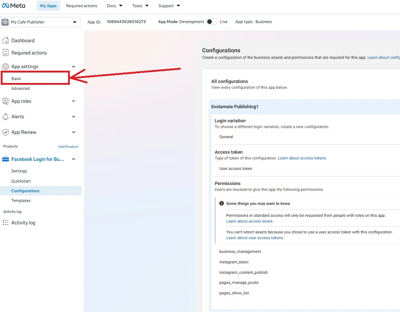
Task: Click the pages_show_list permission
Action: click(x=234, y=293)
